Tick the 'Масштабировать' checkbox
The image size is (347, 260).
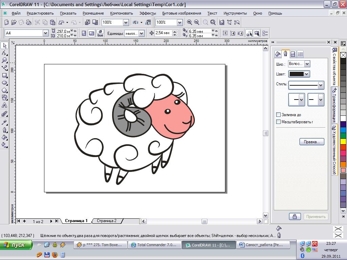(279, 122)
